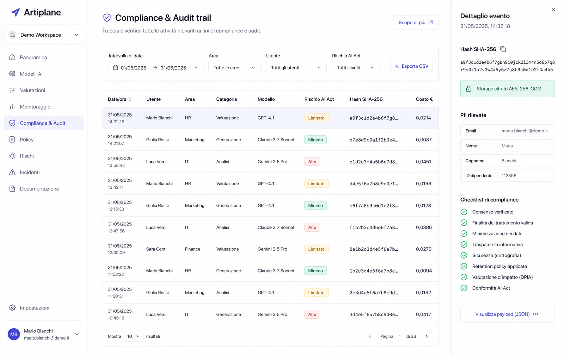This screenshot has width=564, height=355.
Task: Open Monitoraggio in the sidebar
Action: 44,107
